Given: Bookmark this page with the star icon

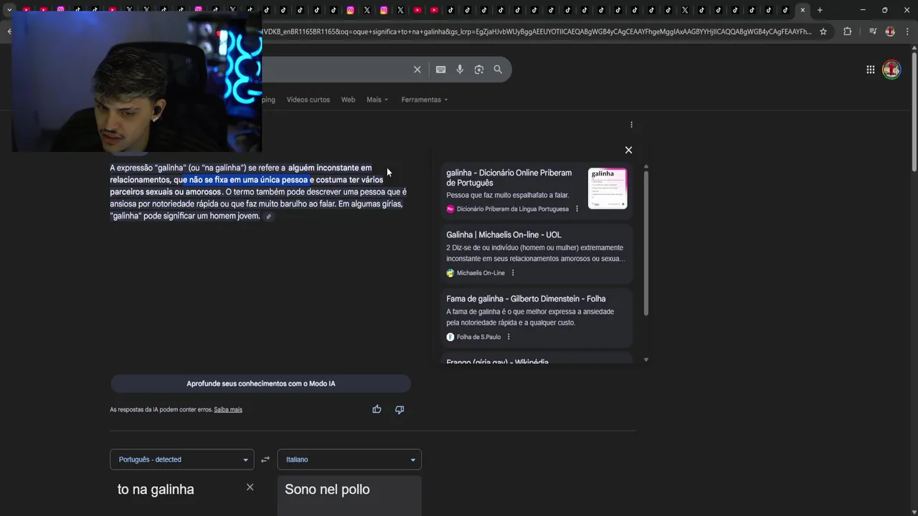Looking at the screenshot, I should (823, 32).
